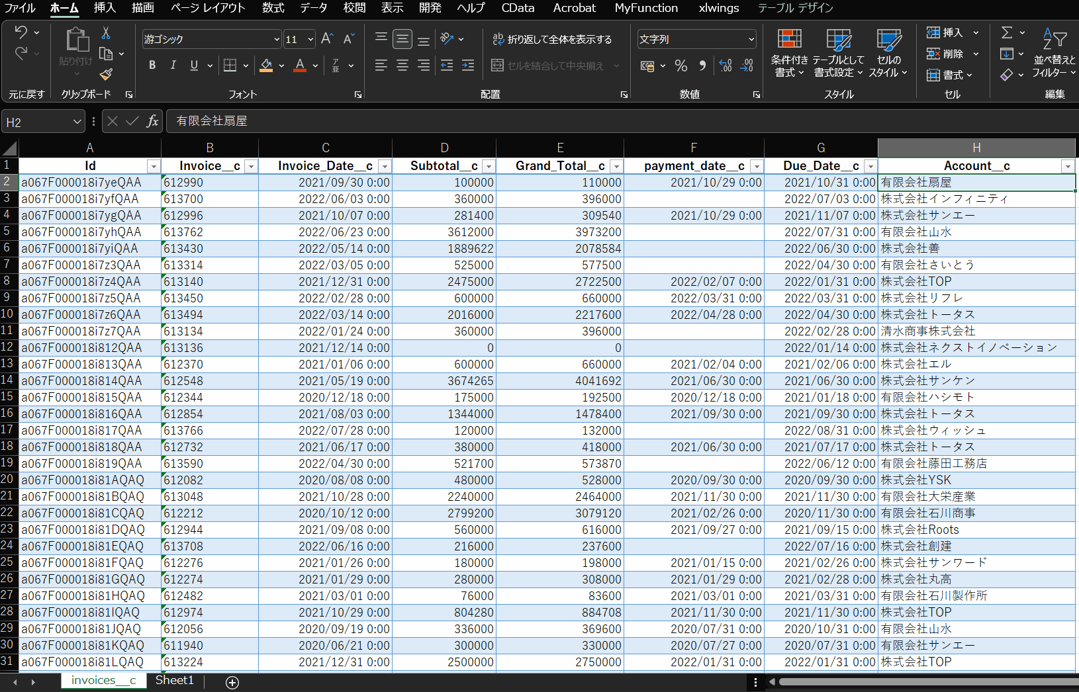Open the Account__c column filter dropdown
Screen dimensions: 1079x692
coord(1067,167)
